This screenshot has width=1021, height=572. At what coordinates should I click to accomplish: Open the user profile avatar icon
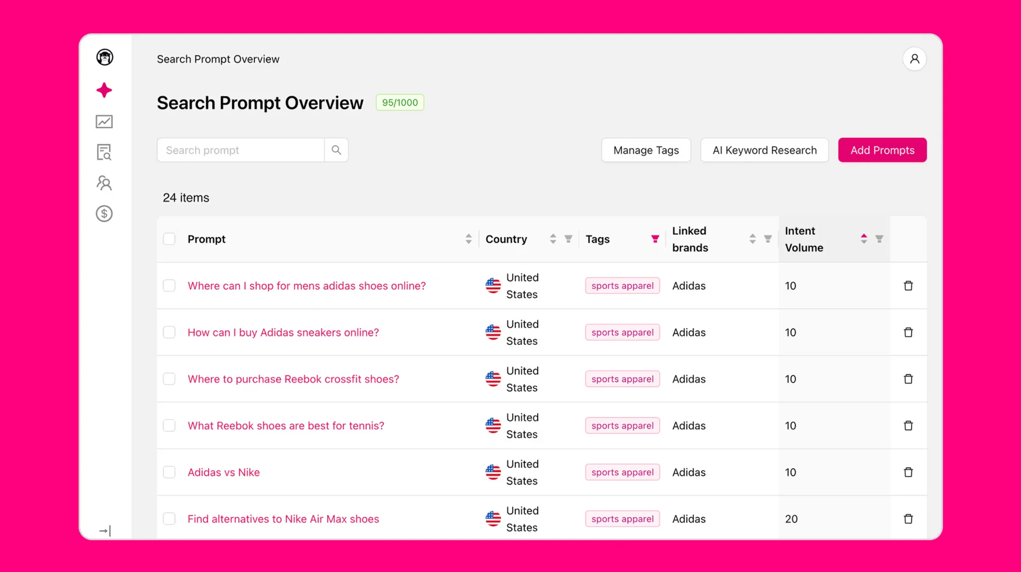click(x=914, y=59)
